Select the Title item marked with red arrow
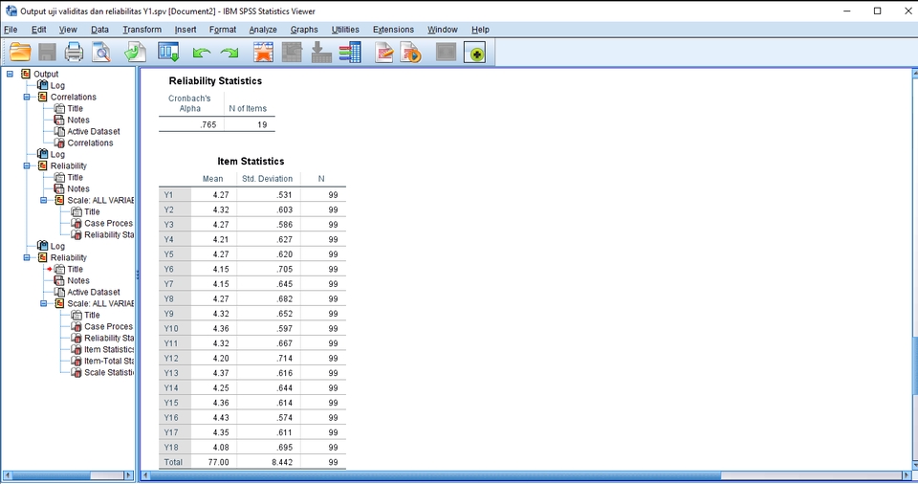The height and width of the screenshot is (484, 918). 75,269
